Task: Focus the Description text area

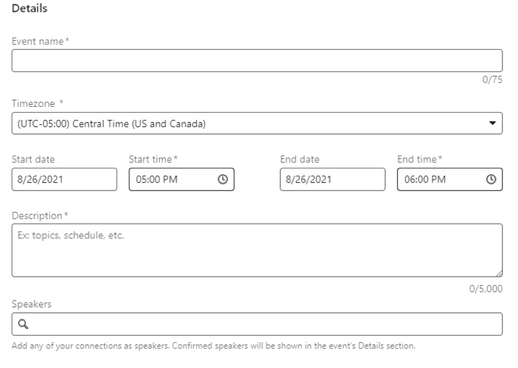Action: pos(257,250)
